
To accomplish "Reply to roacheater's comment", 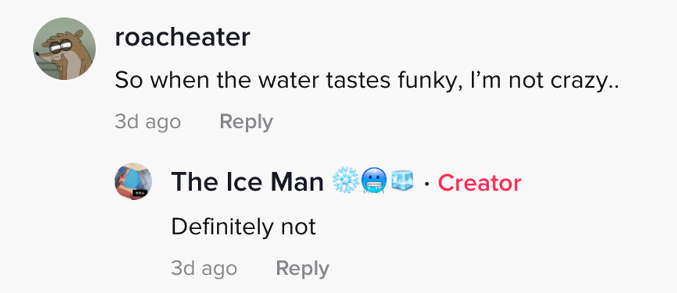I will pyautogui.click(x=246, y=122).
